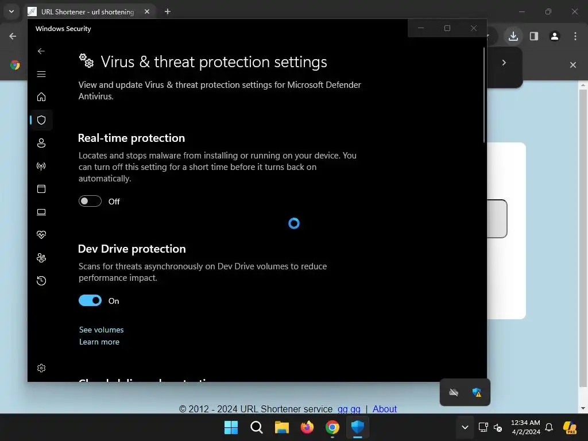Open a new Chrome tab
This screenshot has width=588, height=441.
168,11
